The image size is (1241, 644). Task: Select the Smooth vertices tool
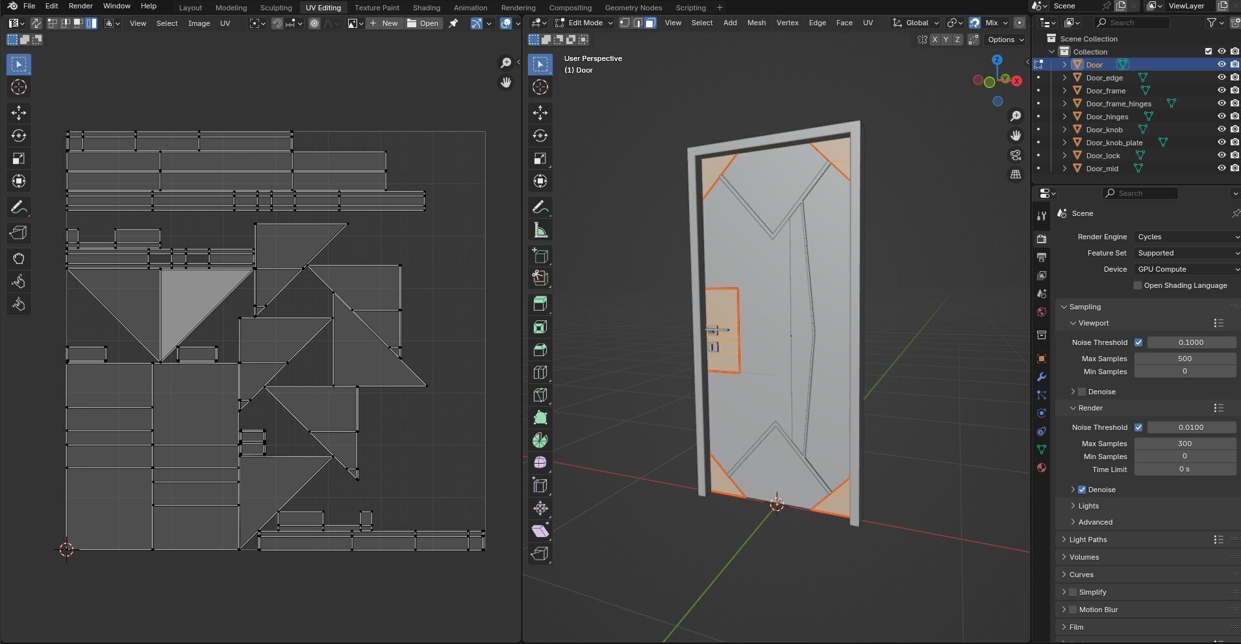(540, 463)
